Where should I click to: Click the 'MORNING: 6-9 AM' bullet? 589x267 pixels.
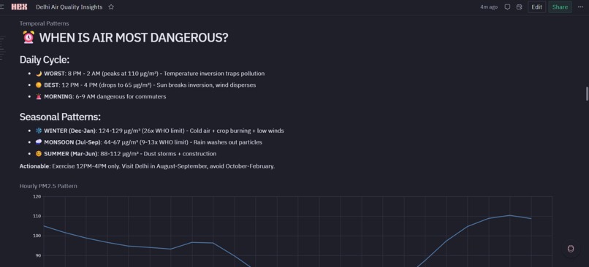pyautogui.click(x=100, y=96)
